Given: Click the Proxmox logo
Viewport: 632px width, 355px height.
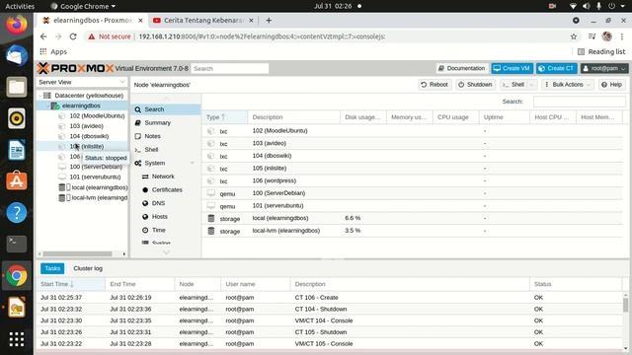Looking at the screenshot, I should pyautogui.click(x=75, y=68).
